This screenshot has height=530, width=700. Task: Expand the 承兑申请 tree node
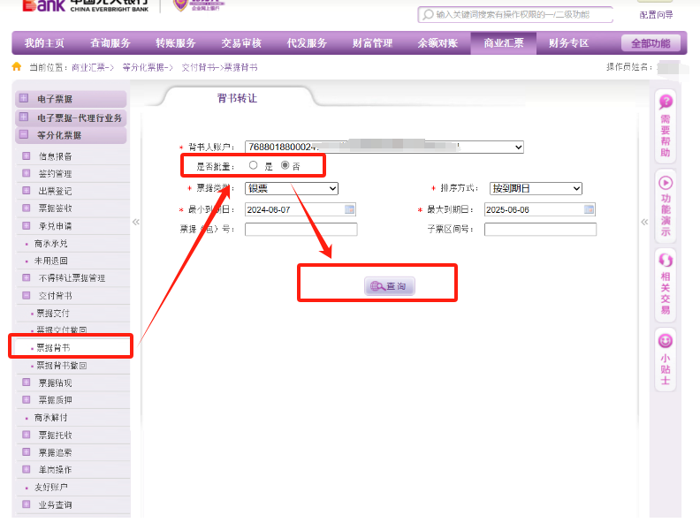point(26,226)
